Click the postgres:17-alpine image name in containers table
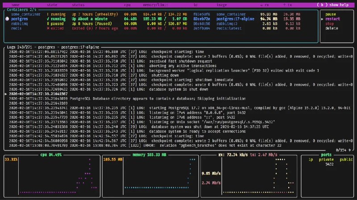 (x=235, y=19)
